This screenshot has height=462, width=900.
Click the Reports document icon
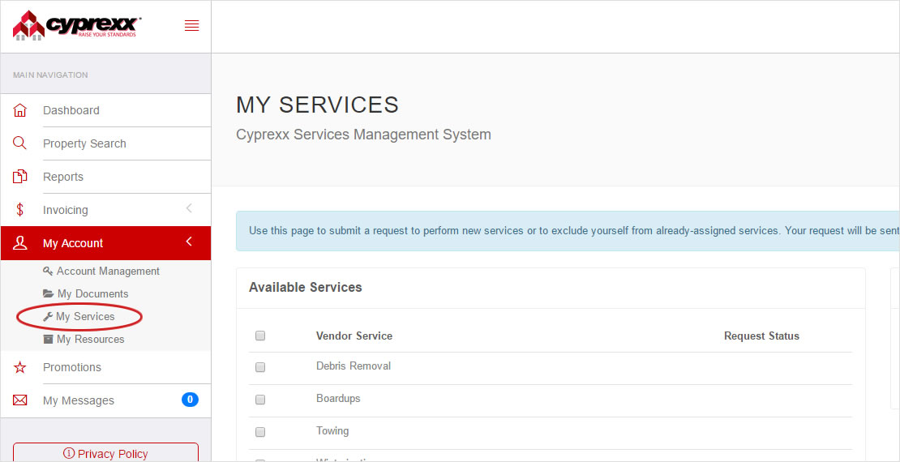20,177
